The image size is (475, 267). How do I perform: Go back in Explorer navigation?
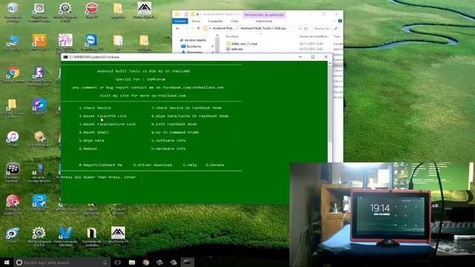tap(178, 28)
